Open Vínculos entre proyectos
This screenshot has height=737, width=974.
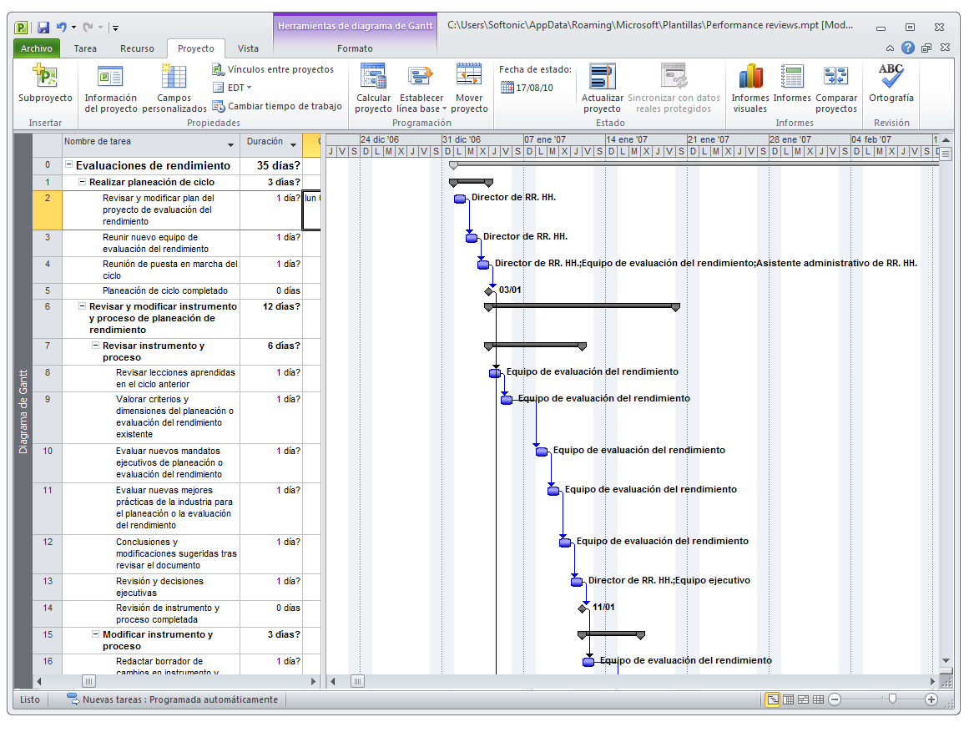(x=273, y=69)
